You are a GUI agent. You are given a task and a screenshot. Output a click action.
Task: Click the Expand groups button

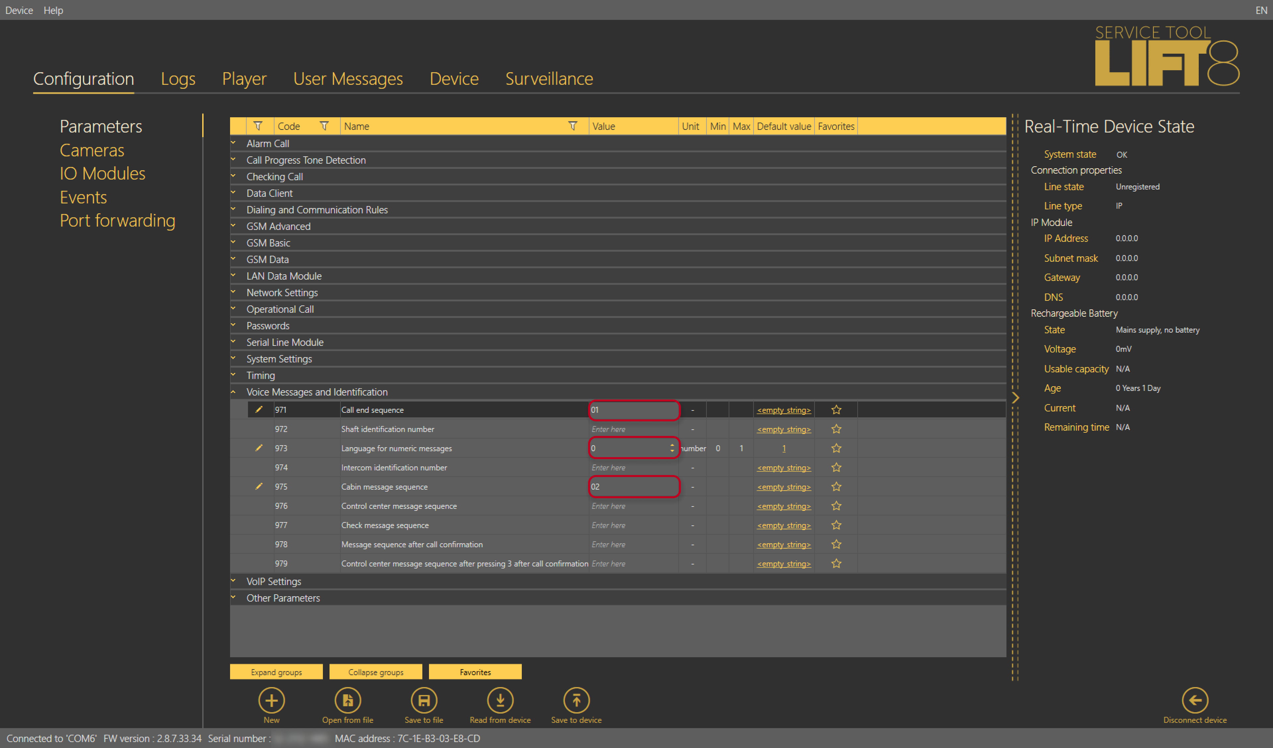click(x=276, y=672)
